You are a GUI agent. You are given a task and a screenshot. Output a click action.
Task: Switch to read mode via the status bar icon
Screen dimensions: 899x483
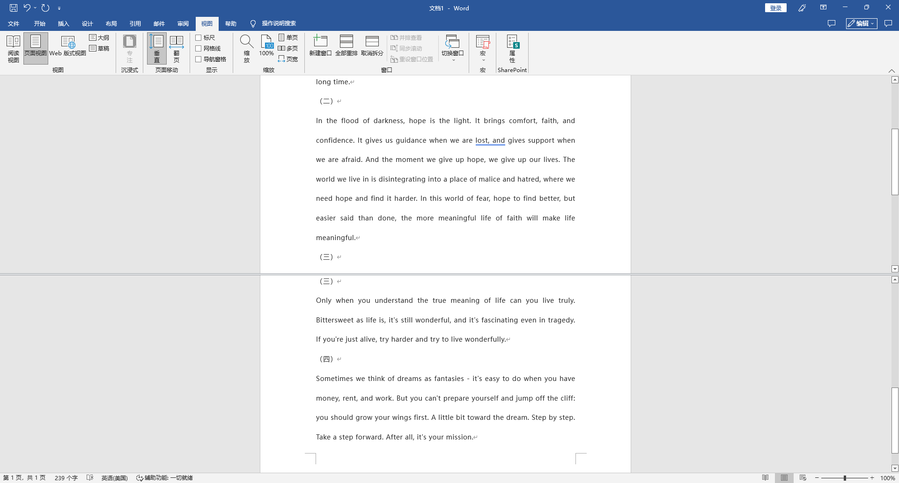pyautogui.click(x=765, y=478)
